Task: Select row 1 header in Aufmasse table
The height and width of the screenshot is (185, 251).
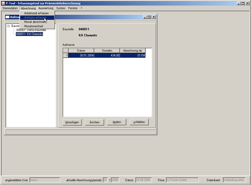Action: [66, 55]
